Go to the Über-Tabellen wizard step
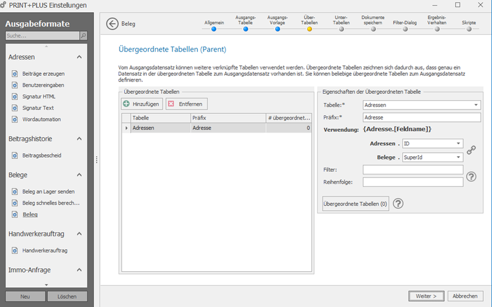The width and height of the screenshot is (492, 307). coord(310,29)
